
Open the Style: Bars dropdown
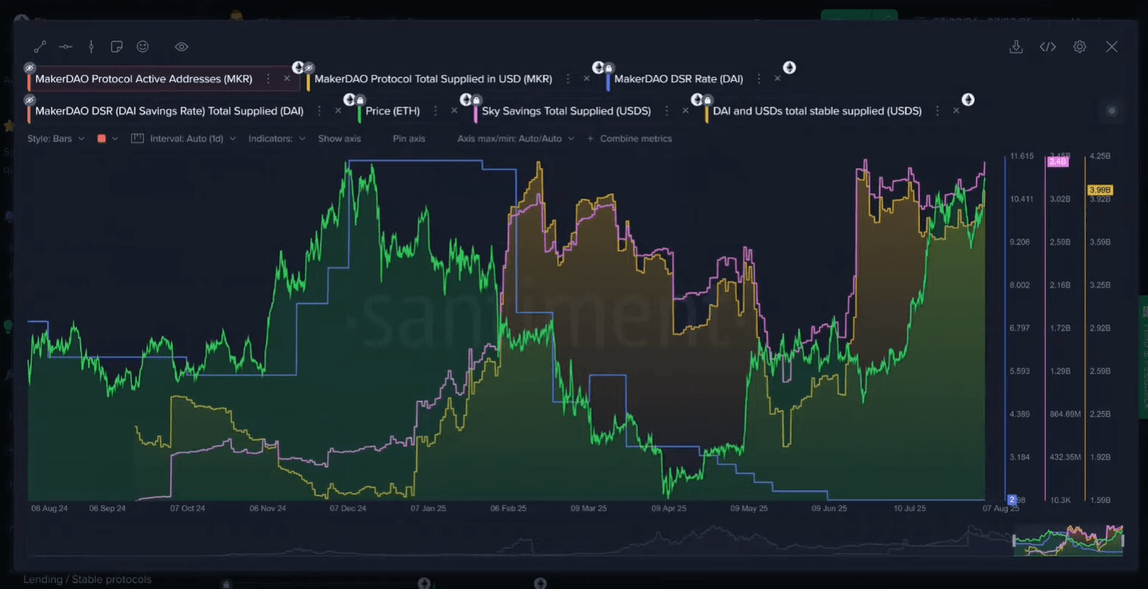point(56,138)
